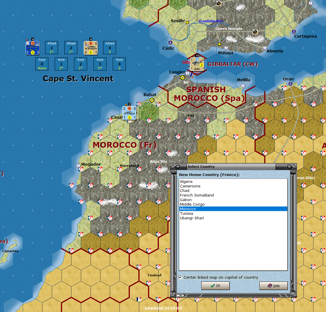Click the Axis 4 sea box section
Screen dimensions: 326x312
click(x=119, y=64)
